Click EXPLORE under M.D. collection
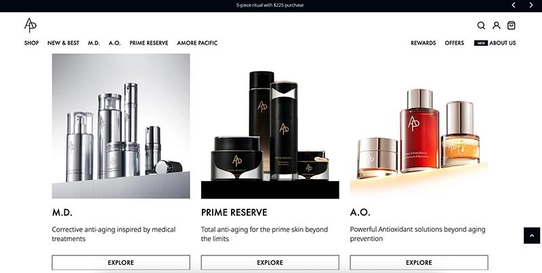 tap(121, 263)
